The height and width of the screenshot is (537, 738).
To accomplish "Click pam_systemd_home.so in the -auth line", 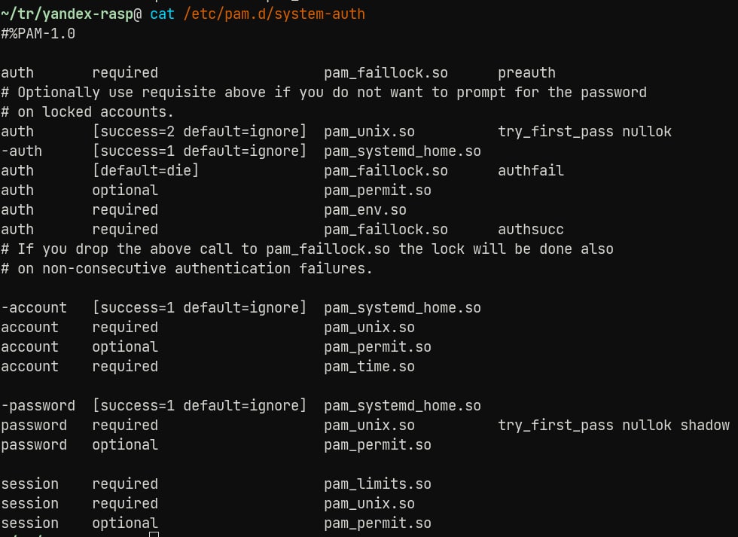I will [402, 151].
